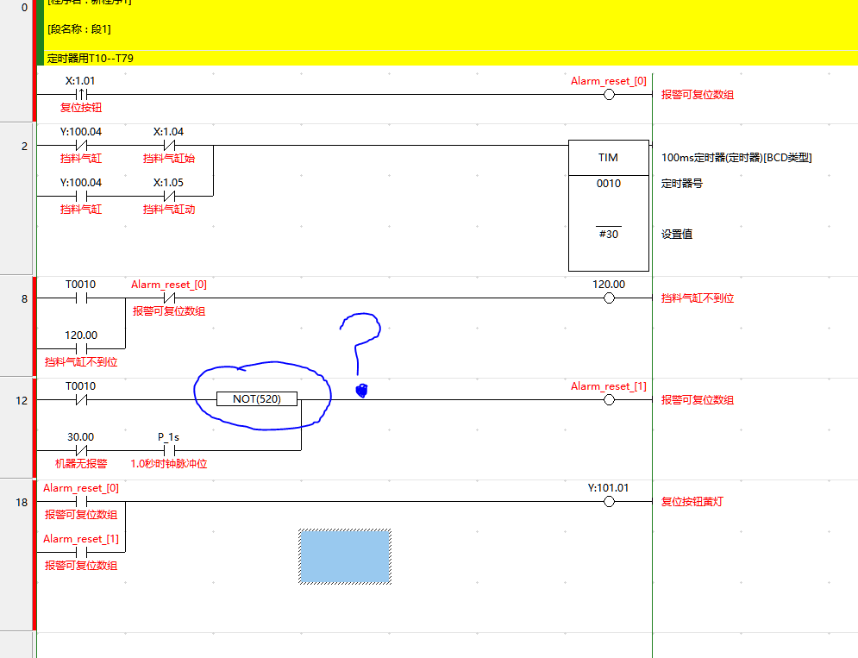
Task: Click the Y:101.01 复位按钮黄灯 coil
Action: (609, 502)
